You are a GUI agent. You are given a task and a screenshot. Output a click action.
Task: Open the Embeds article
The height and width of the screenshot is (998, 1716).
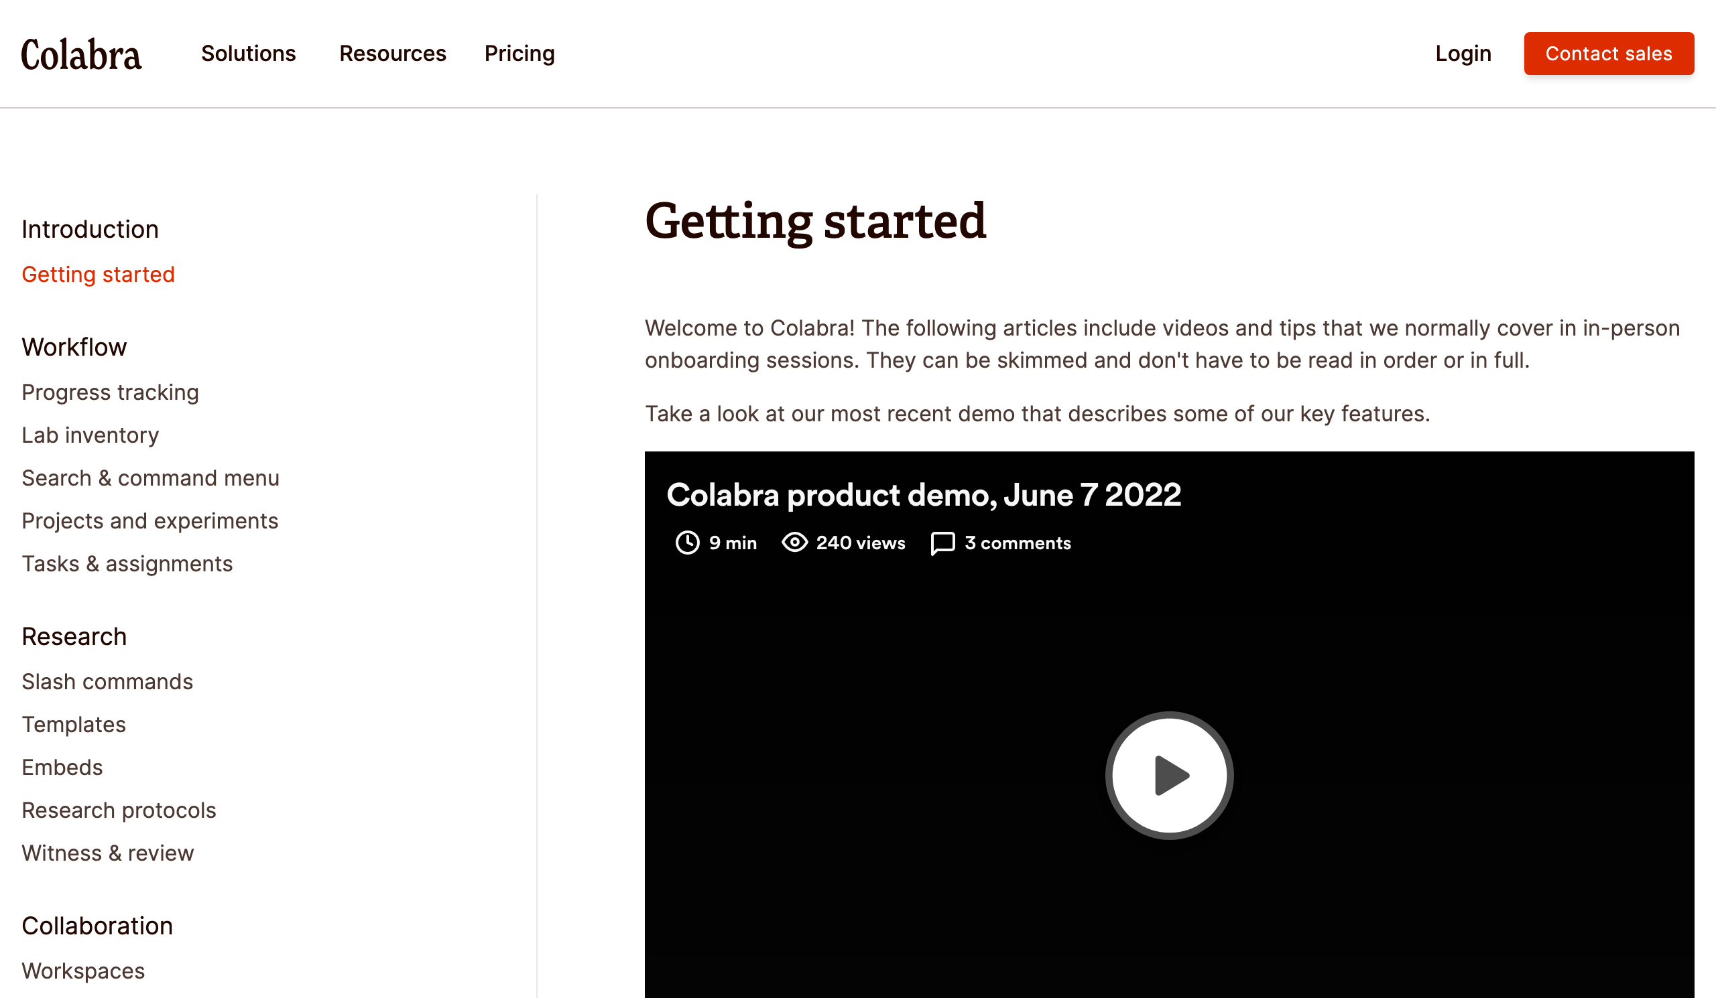click(62, 768)
